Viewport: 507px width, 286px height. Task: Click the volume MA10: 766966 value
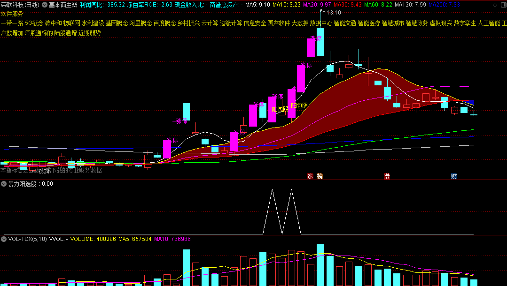pos(172,239)
